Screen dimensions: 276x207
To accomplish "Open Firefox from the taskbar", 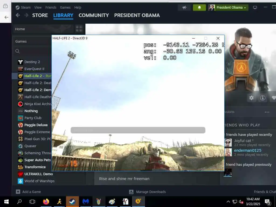I will [x=46, y=202].
